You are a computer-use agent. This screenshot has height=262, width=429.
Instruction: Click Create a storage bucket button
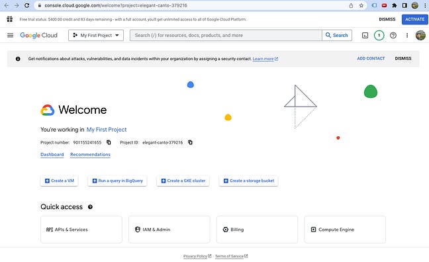tap(249, 181)
